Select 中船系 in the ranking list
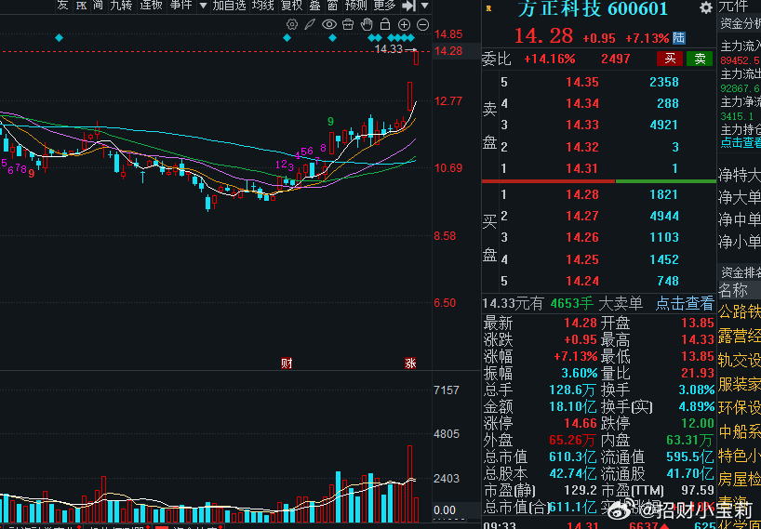This screenshot has height=529, width=761. tap(740, 431)
